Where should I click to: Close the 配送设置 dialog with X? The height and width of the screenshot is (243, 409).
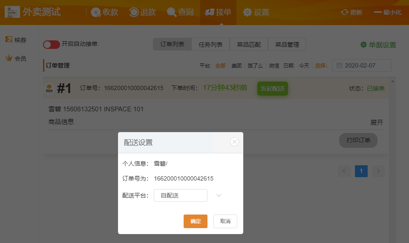[234, 142]
